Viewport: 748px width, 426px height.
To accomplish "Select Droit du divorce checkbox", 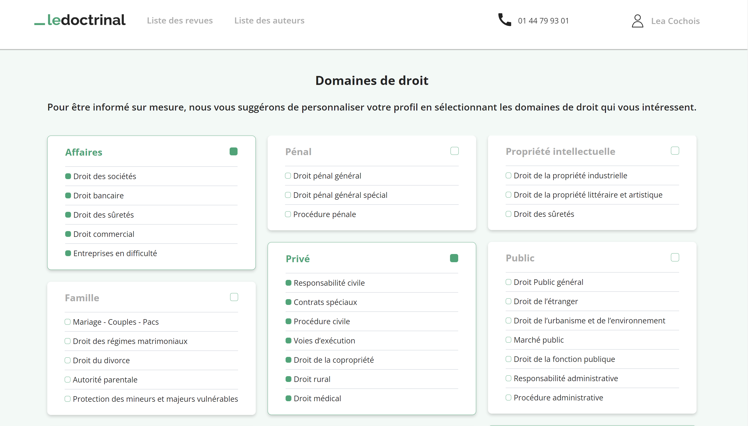I will click(x=68, y=361).
